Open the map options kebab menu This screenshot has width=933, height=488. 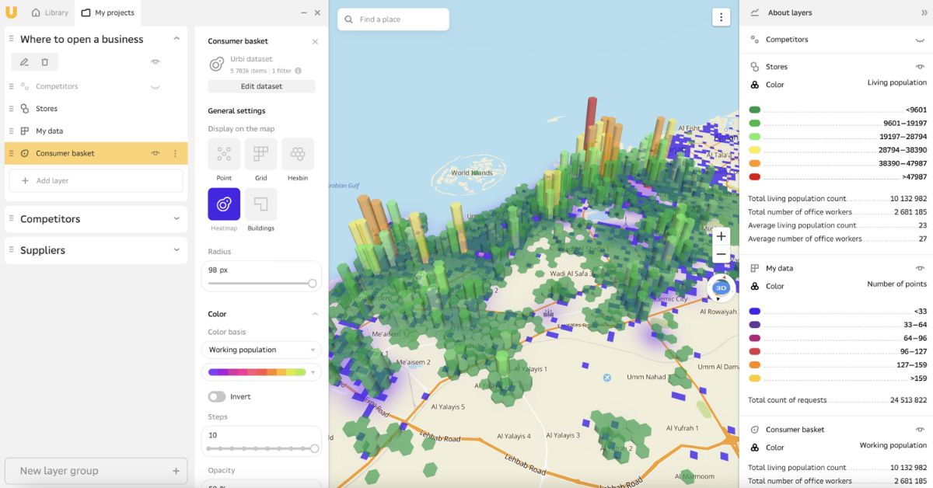tap(722, 17)
